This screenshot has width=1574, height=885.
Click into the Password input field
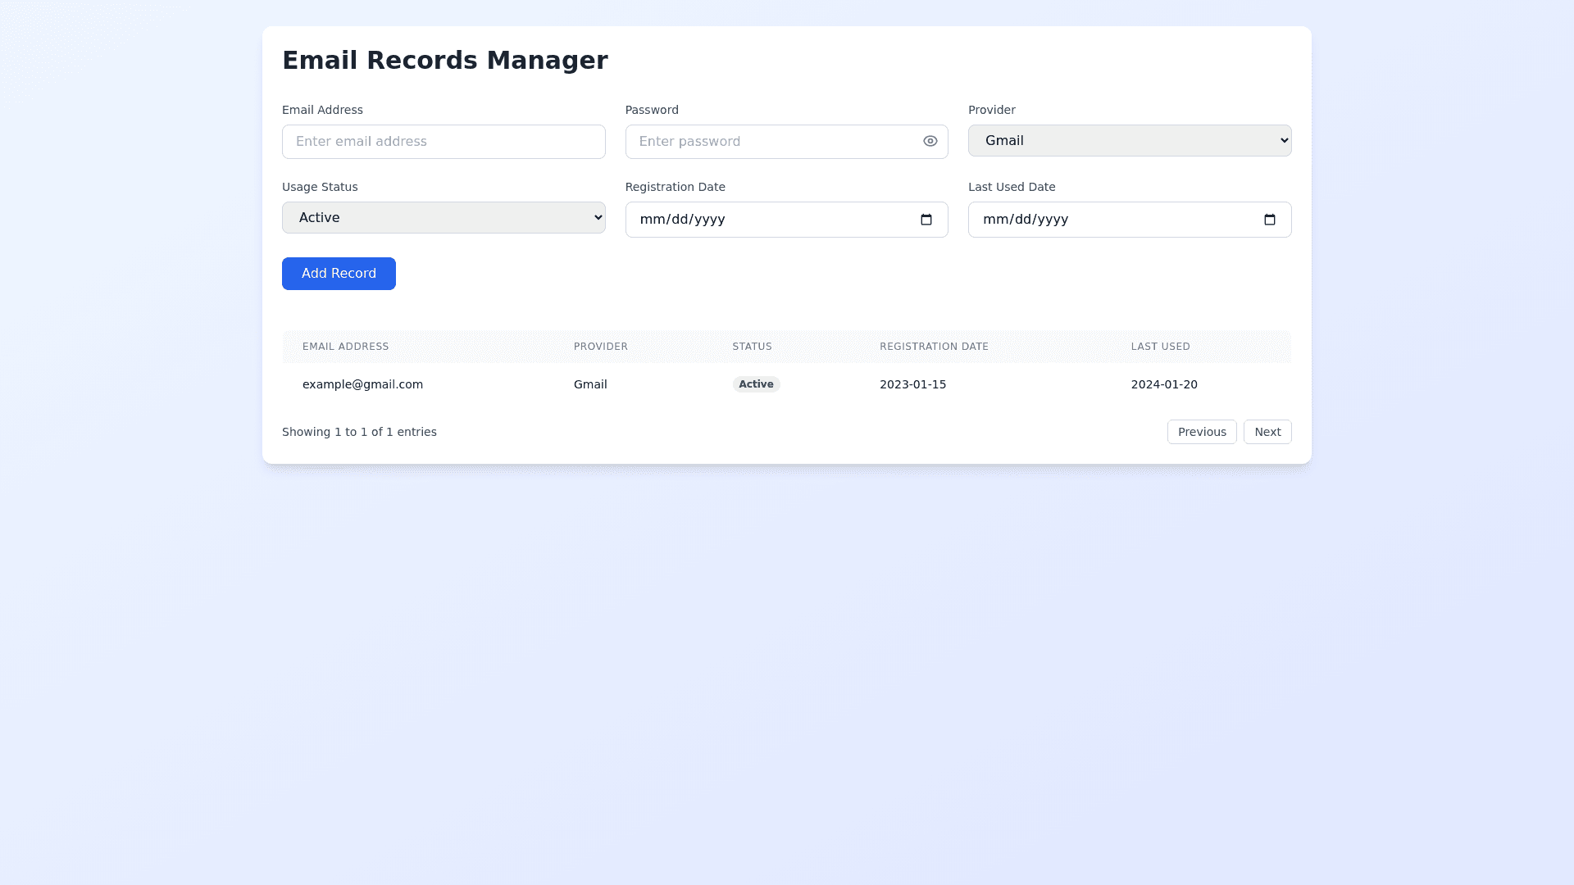[771, 142]
